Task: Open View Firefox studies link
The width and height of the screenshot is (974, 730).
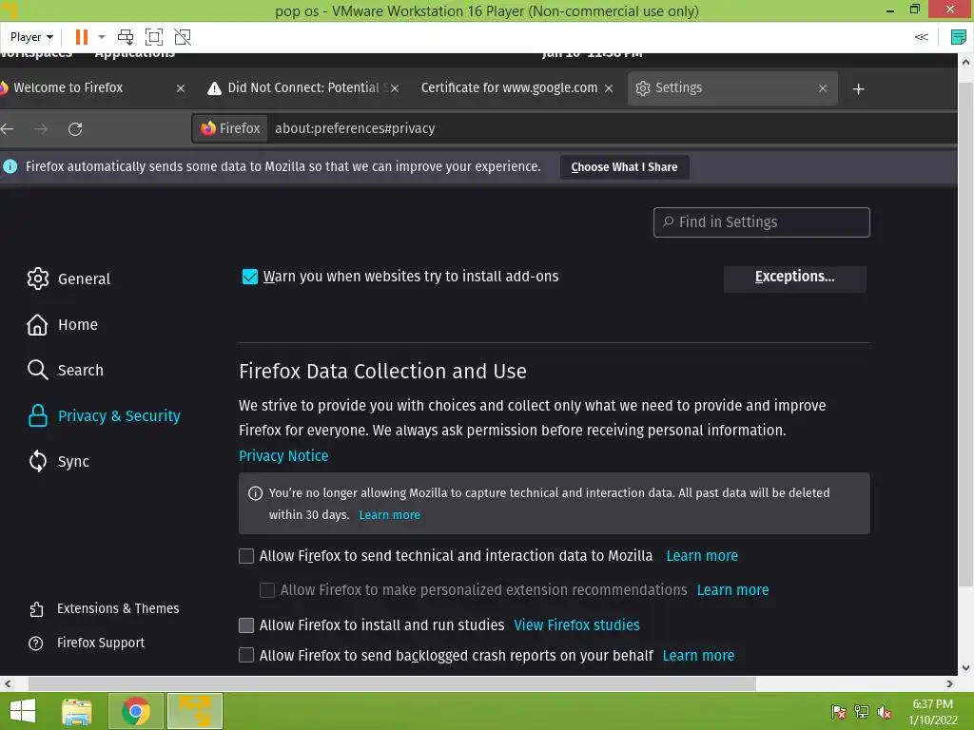Action: (576, 625)
